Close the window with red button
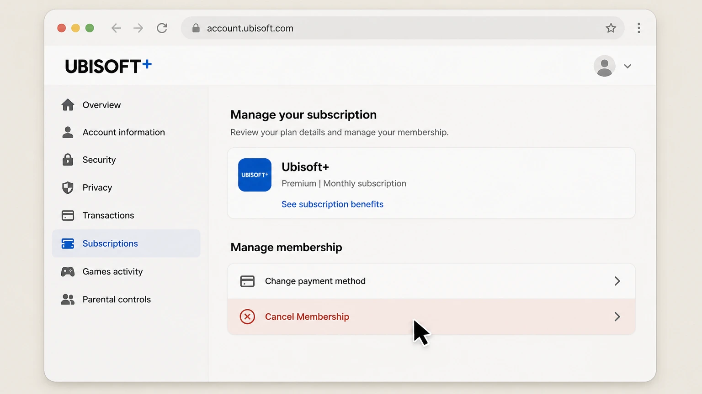702x394 pixels. click(x=61, y=28)
